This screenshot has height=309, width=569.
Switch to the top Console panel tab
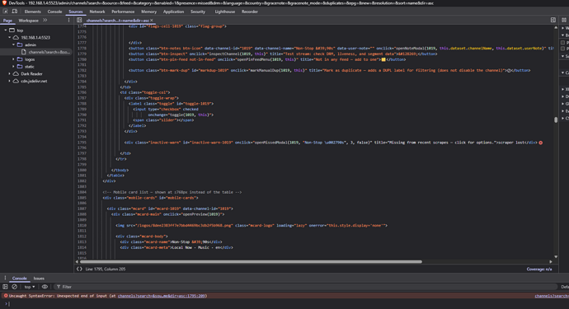click(x=54, y=12)
